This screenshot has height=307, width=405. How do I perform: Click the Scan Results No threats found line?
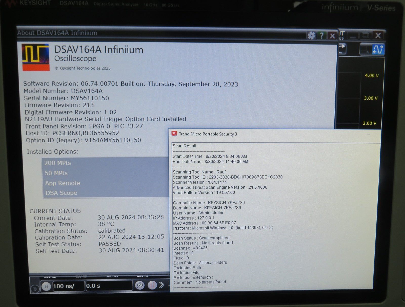pyautogui.click(x=203, y=243)
